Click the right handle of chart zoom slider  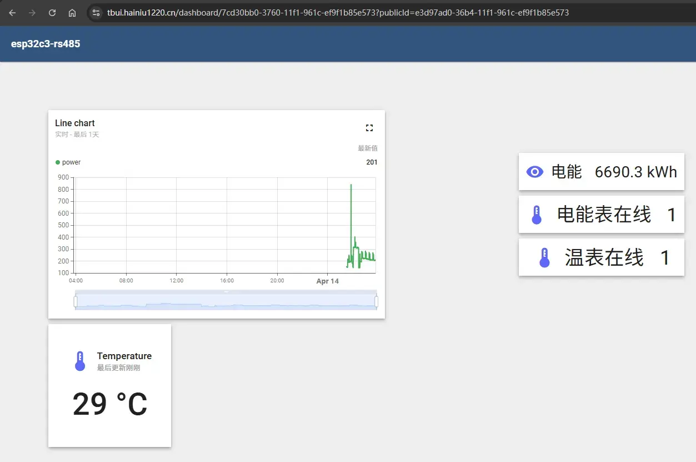376,301
